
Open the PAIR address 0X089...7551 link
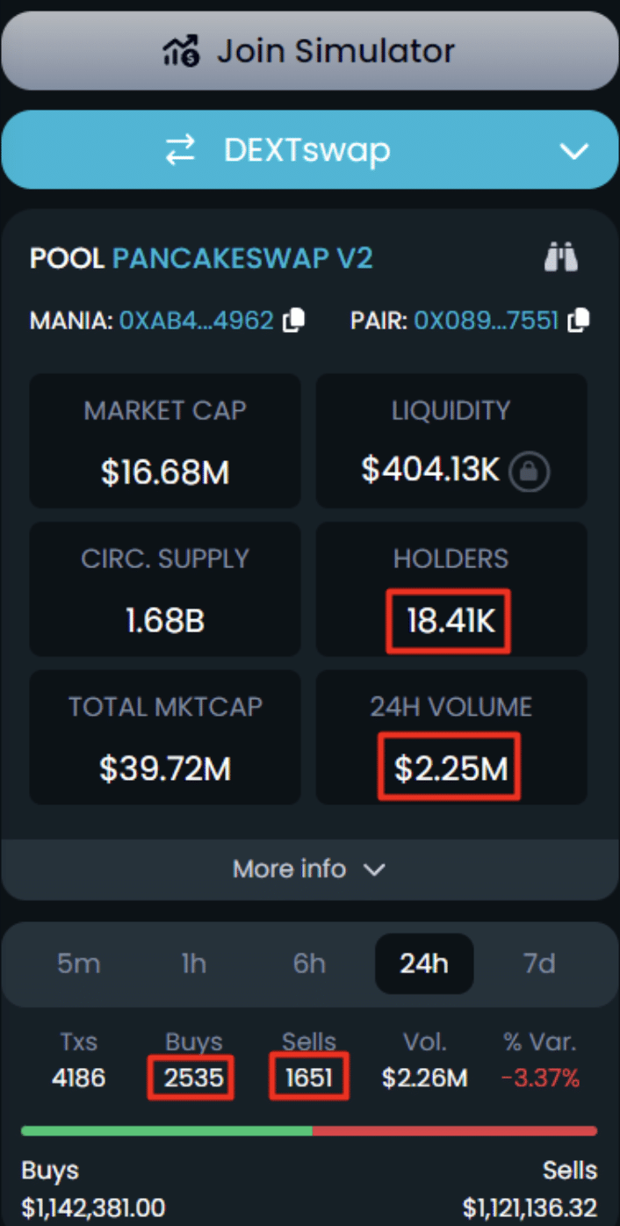coord(487,321)
